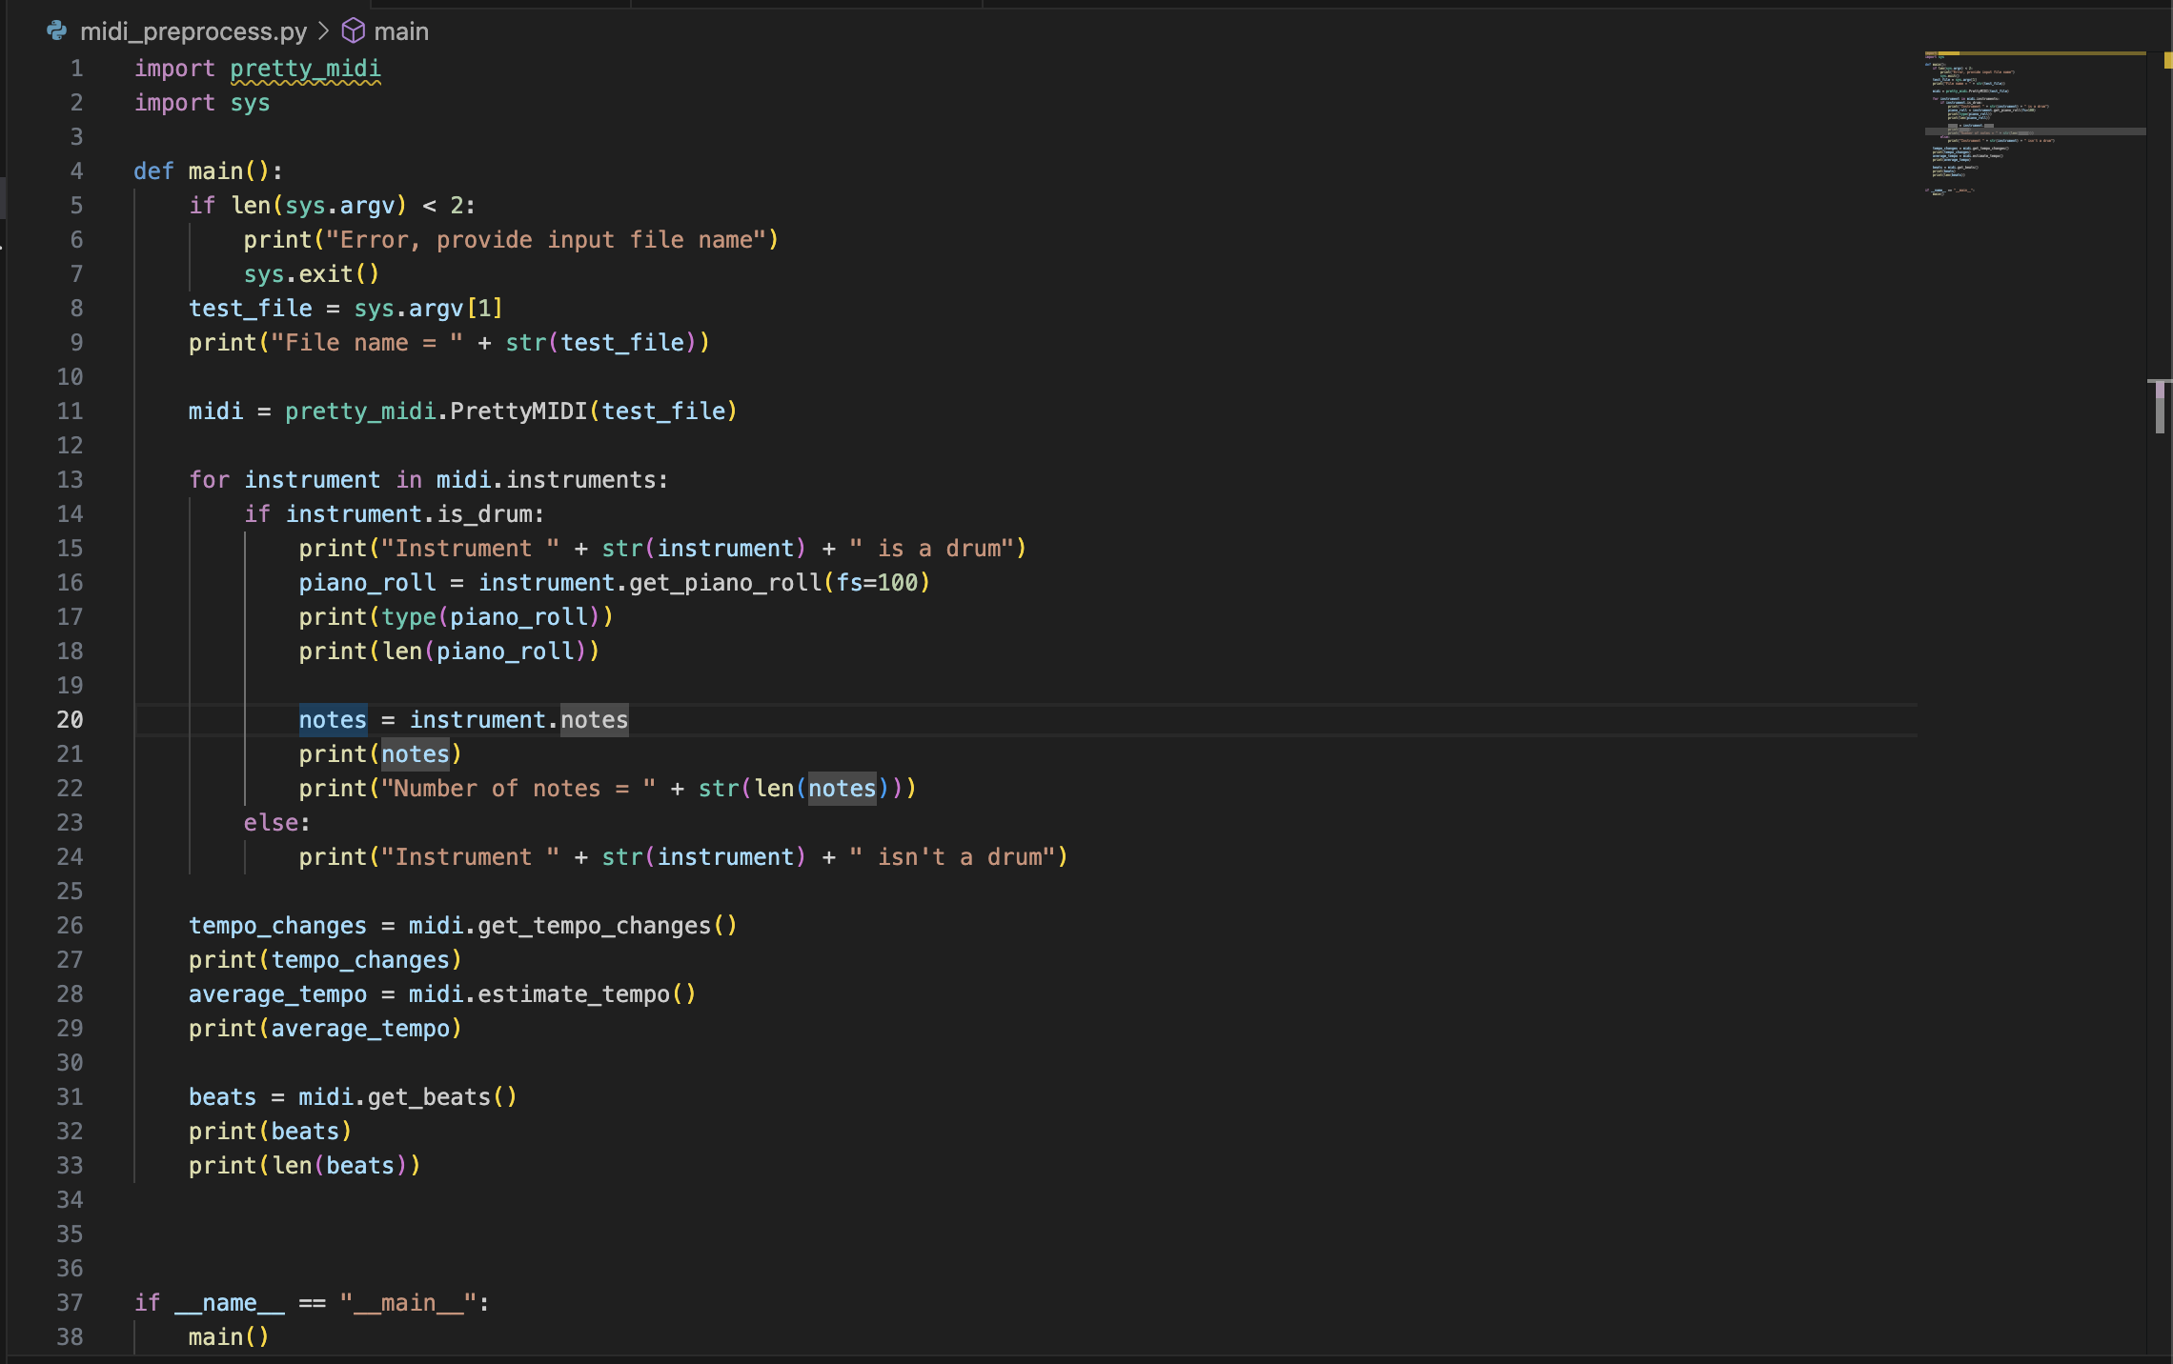2173x1364 pixels.
Task: Open the main function breadcrumb dropdown
Action: click(x=401, y=31)
